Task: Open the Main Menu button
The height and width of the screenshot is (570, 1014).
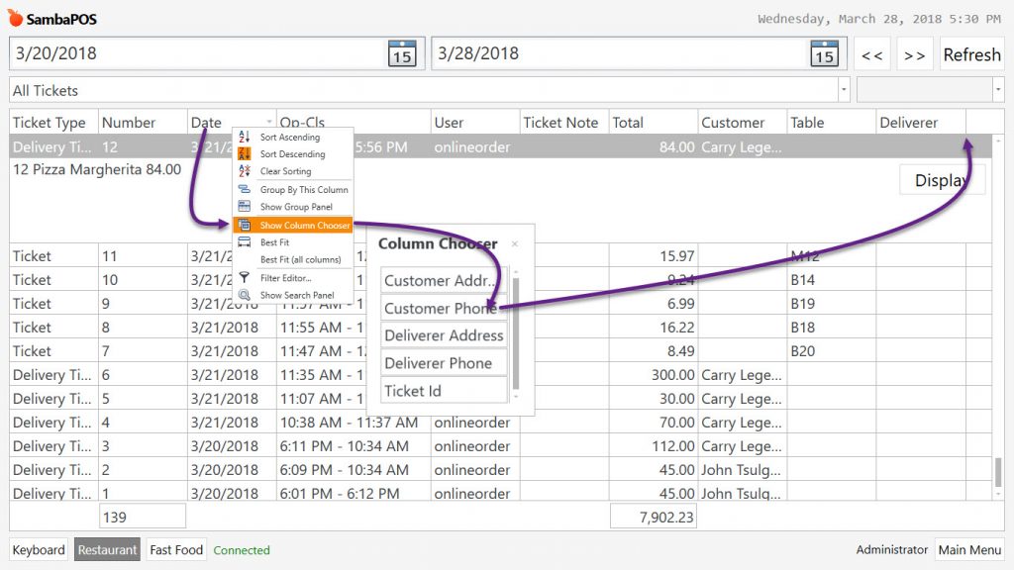Action: point(969,550)
